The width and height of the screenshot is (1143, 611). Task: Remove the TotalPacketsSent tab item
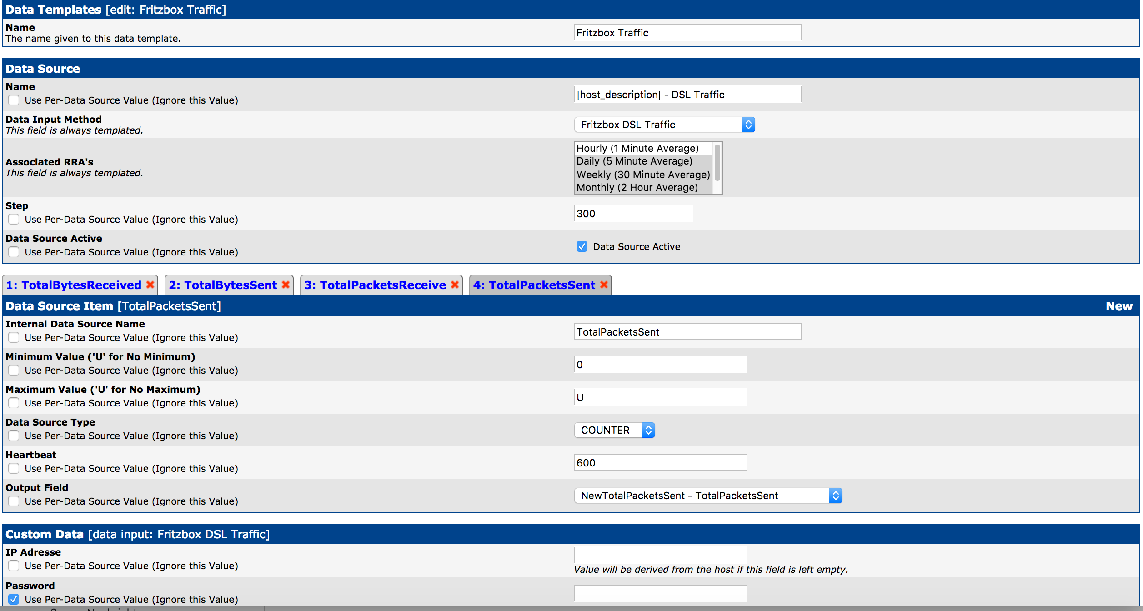point(604,285)
